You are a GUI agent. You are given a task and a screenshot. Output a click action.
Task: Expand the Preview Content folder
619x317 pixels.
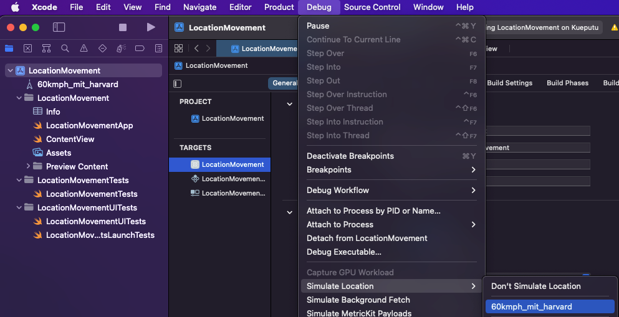(28, 166)
